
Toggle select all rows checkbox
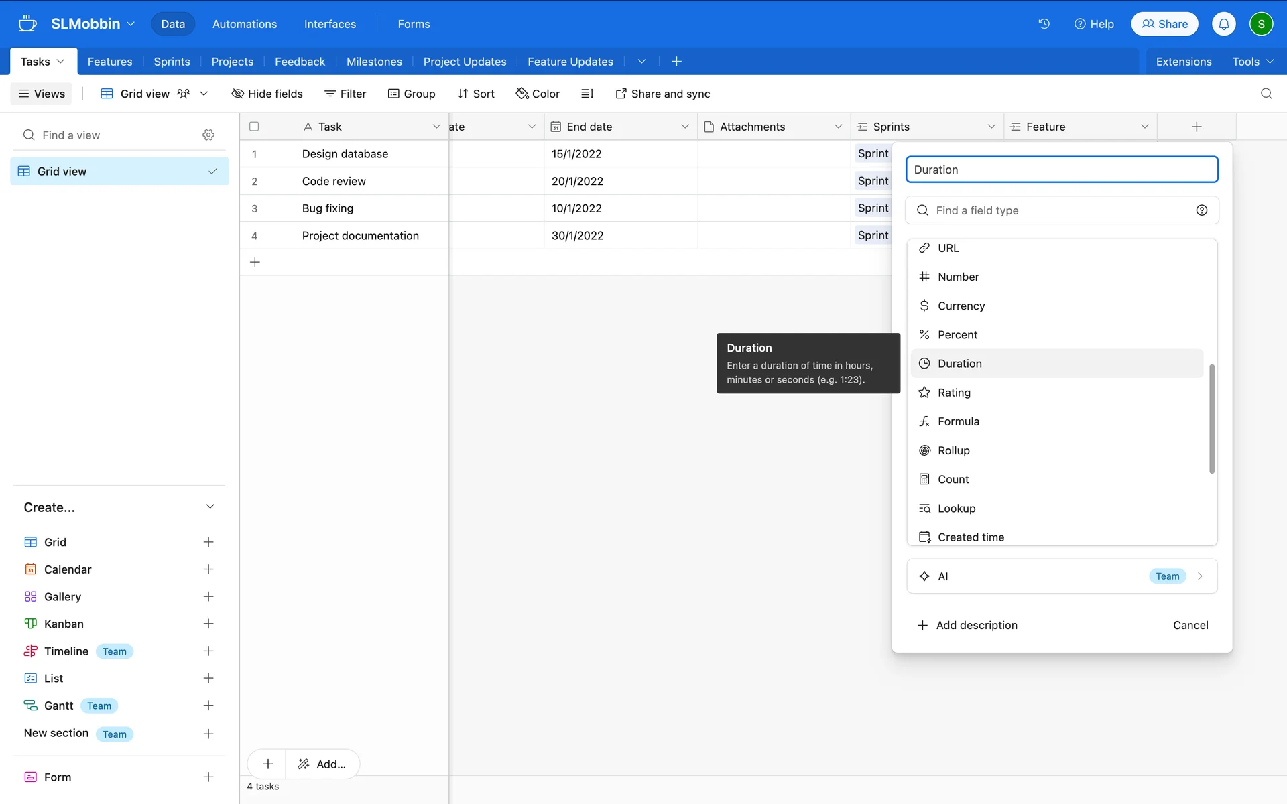tap(254, 127)
